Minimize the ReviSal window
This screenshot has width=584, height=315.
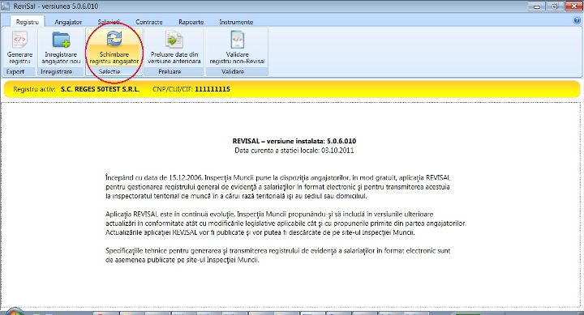point(537,6)
